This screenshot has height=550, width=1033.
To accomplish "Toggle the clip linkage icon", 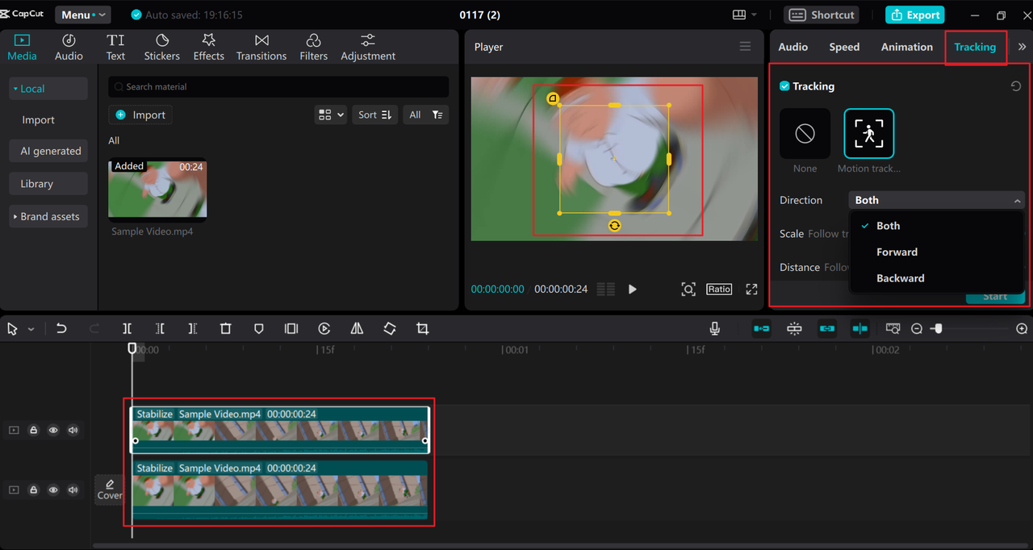I will click(x=826, y=328).
